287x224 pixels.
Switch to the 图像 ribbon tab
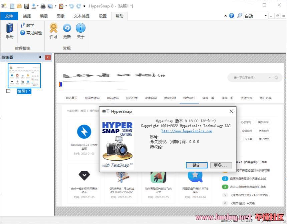tap(61, 16)
